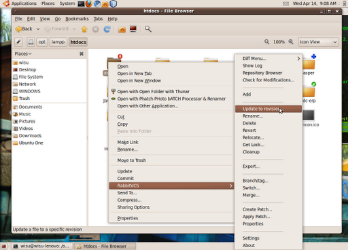Launch Firefox from top panel icon
This screenshot has width=348, height=250.
(x=89, y=3)
